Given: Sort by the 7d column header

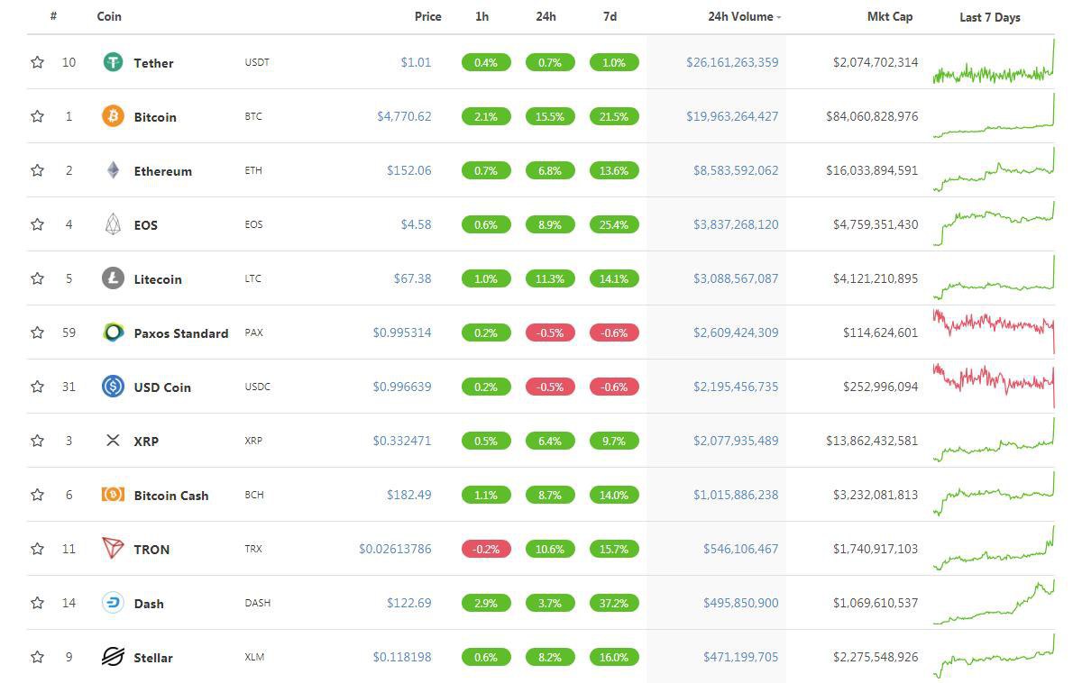Looking at the screenshot, I should point(610,16).
